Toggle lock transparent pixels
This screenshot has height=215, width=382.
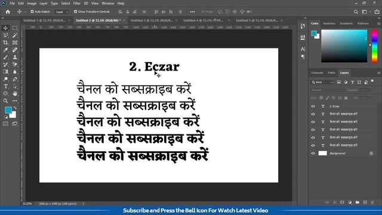pyautogui.click(x=321, y=98)
